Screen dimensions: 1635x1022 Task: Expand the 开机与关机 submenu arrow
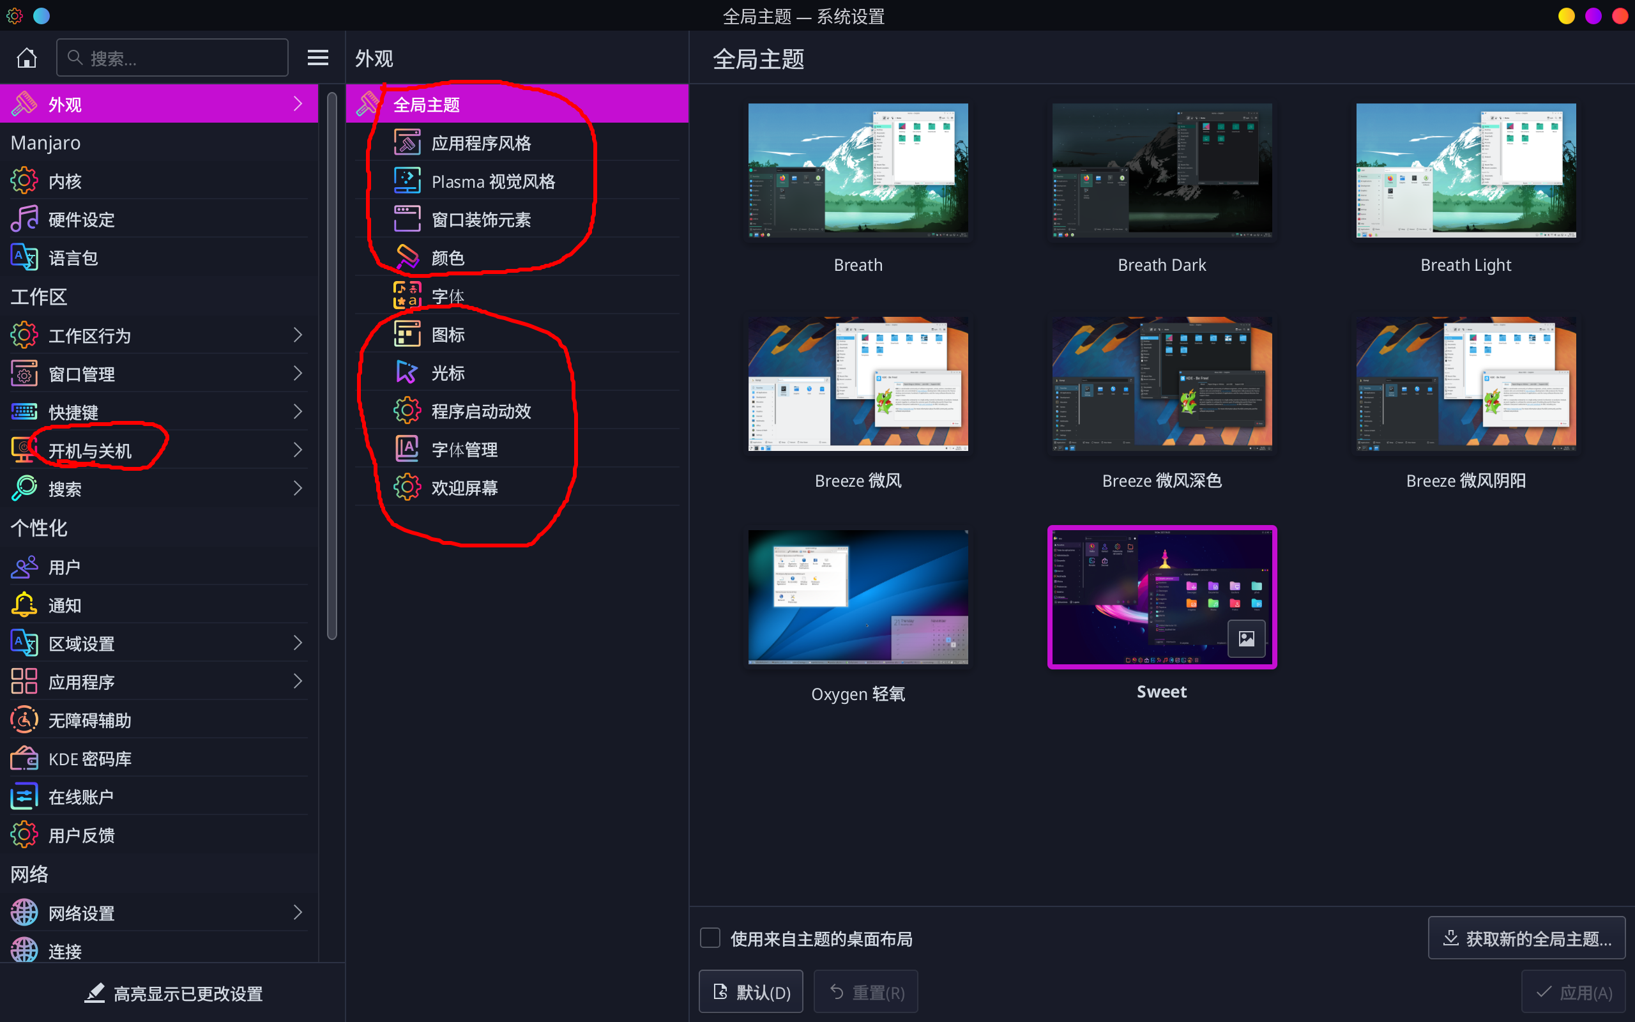point(298,450)
